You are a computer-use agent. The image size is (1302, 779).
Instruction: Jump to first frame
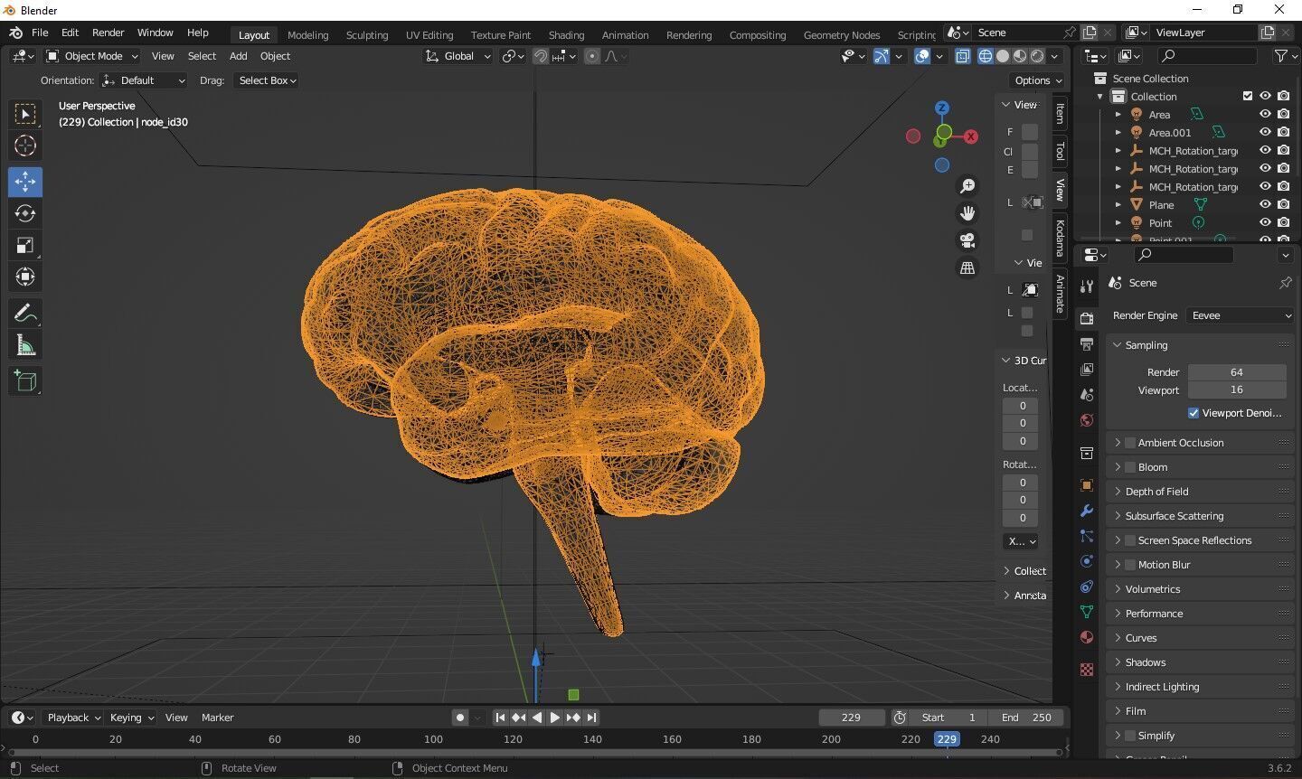(500, 718)
